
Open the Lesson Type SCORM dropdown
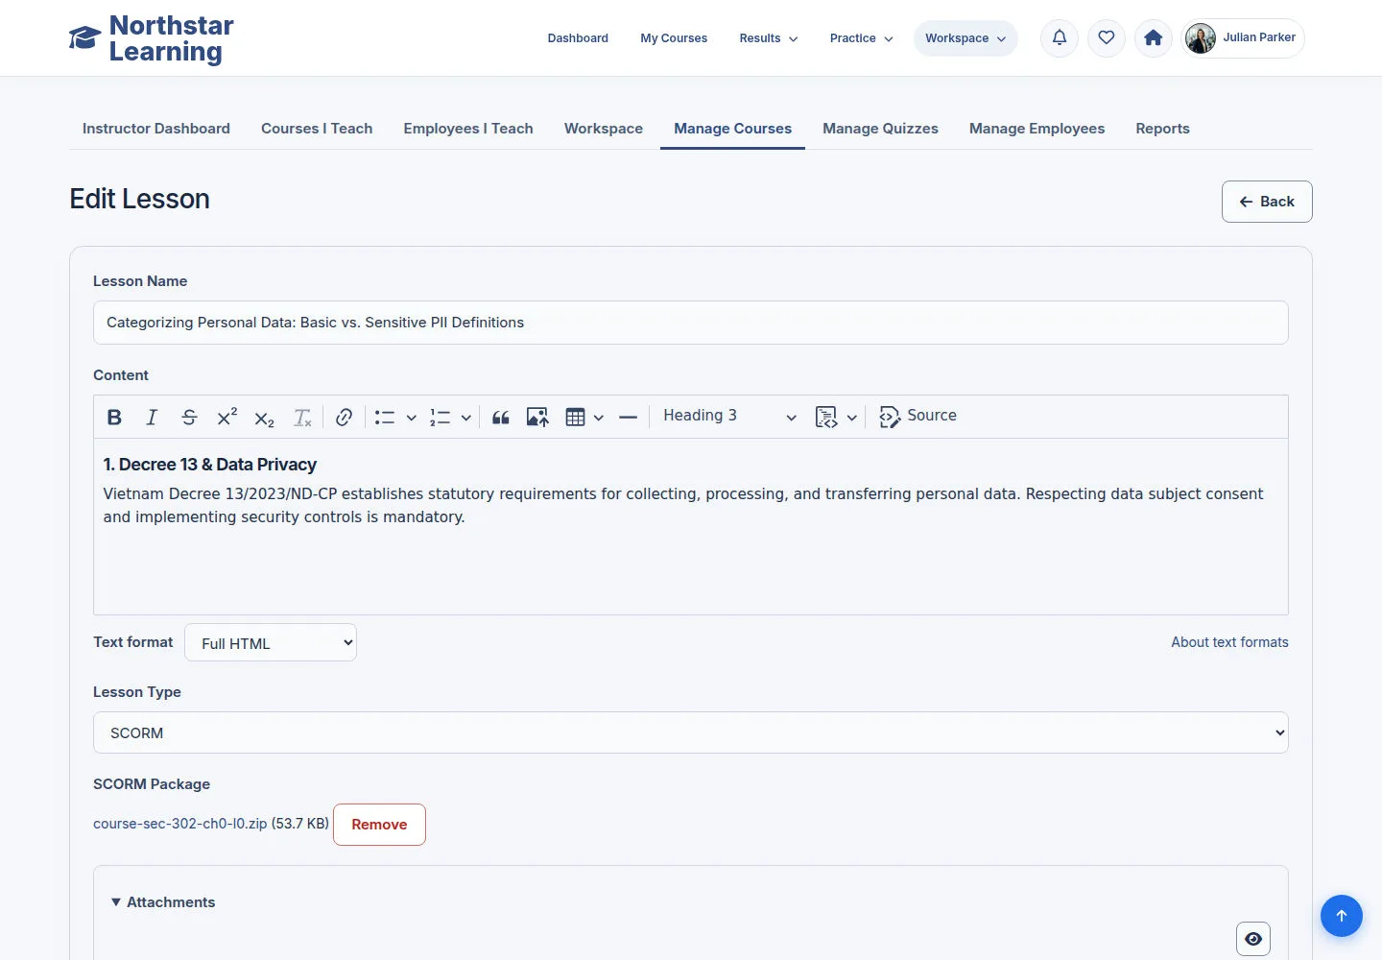691,732
